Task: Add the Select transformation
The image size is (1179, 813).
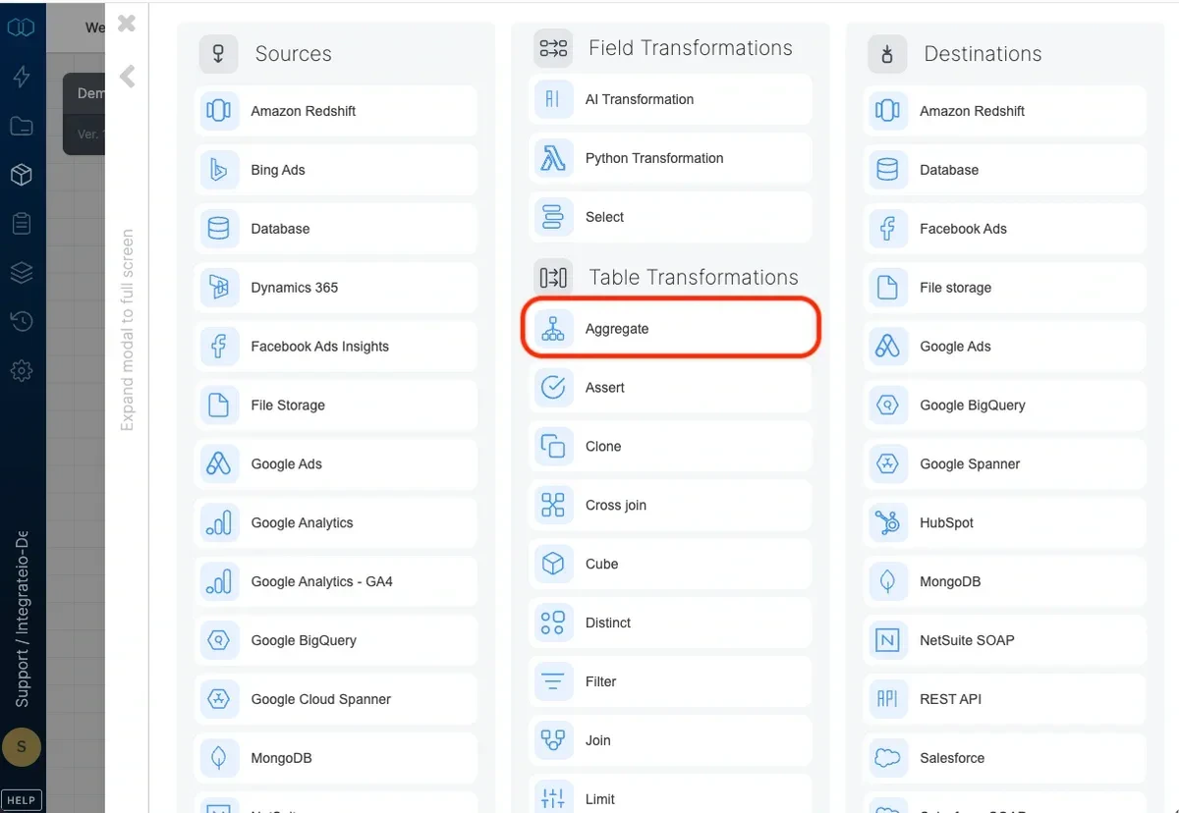Action: click(670, 217)
